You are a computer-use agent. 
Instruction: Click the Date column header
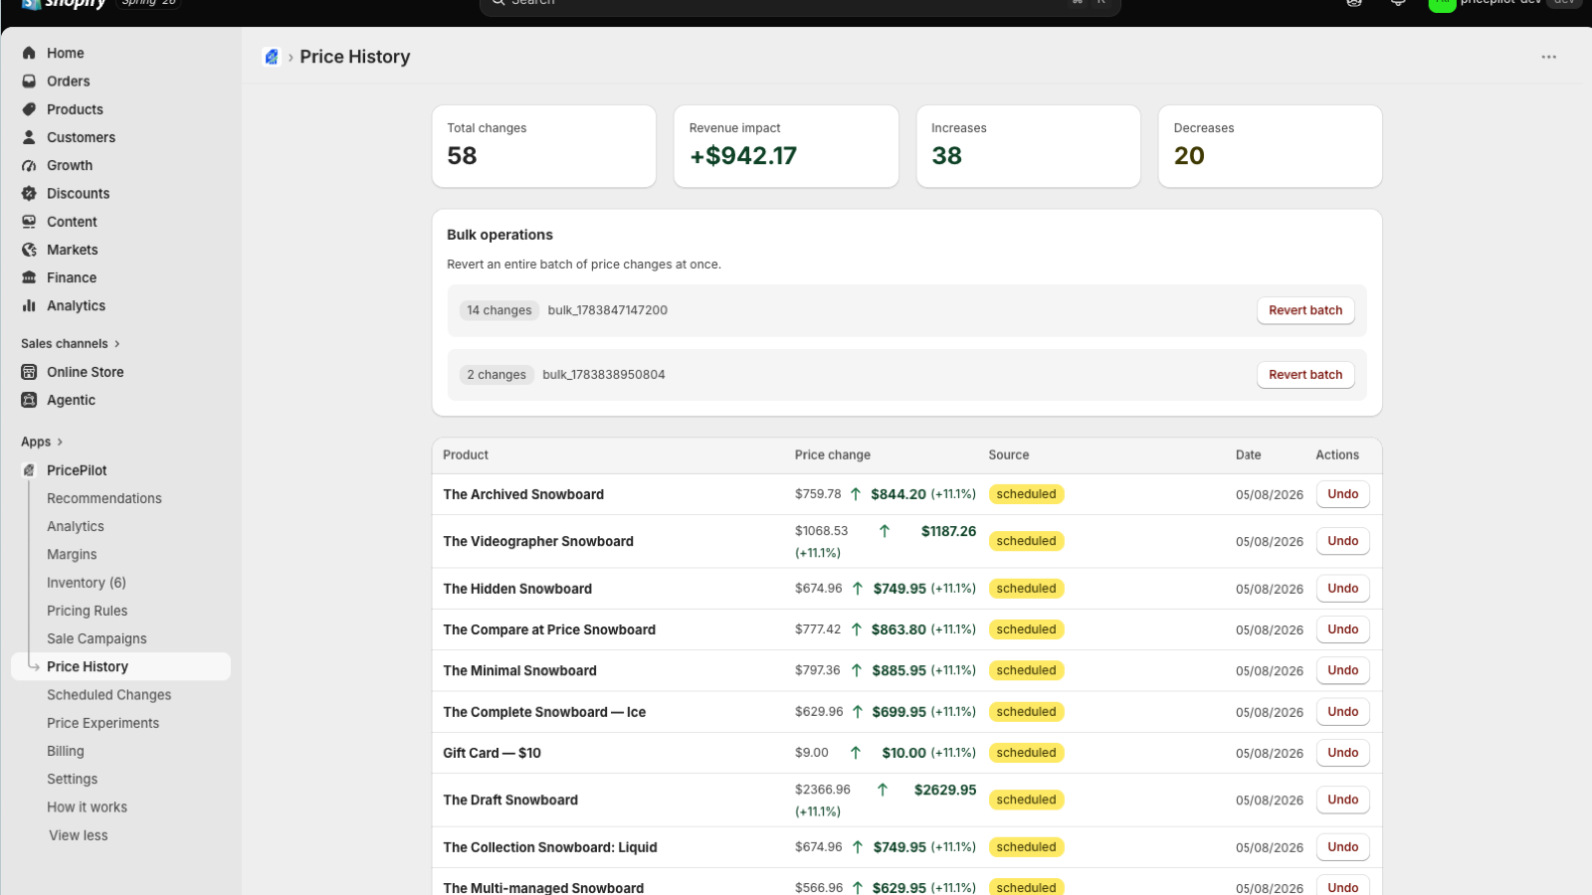(1249, 455)
